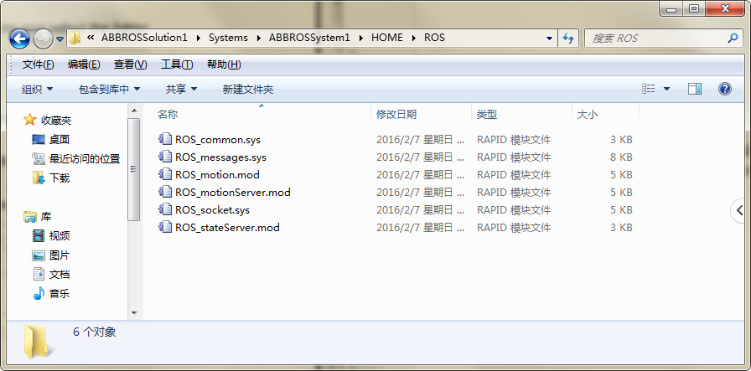Screen dimensions: 751x371
Task: Click the side panel collapse chevron
Action: [740, 210]
